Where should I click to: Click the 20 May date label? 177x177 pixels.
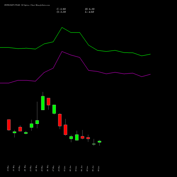coord(25,168)
